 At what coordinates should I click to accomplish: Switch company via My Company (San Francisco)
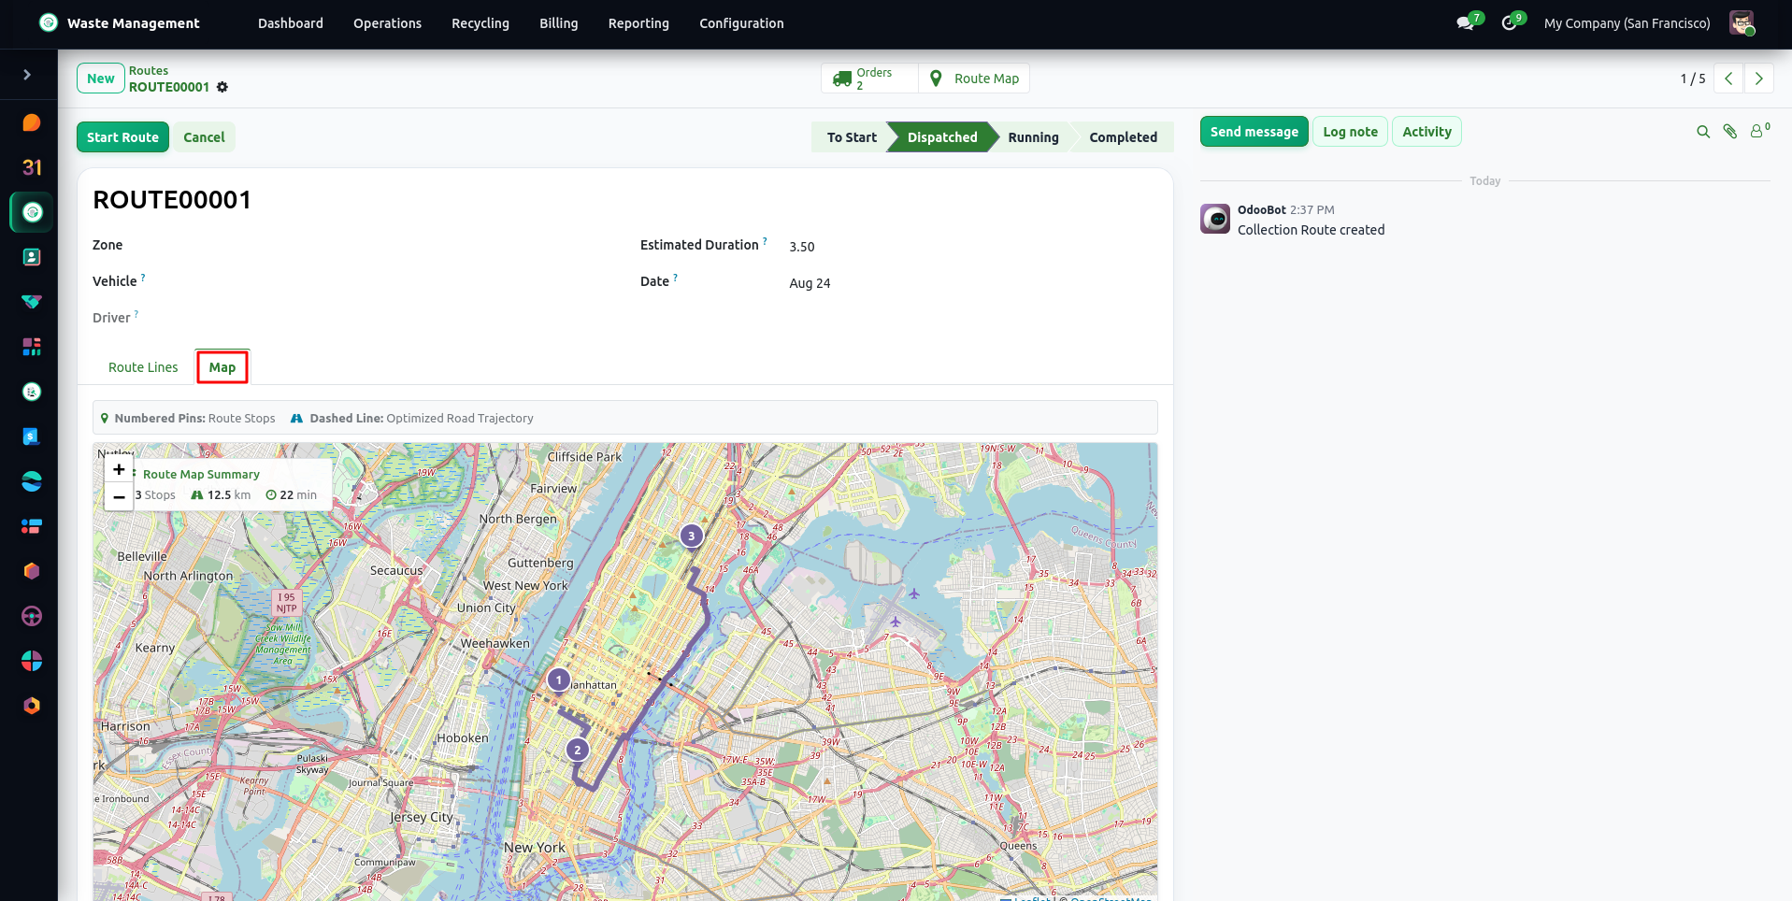tap(1627, 23)
